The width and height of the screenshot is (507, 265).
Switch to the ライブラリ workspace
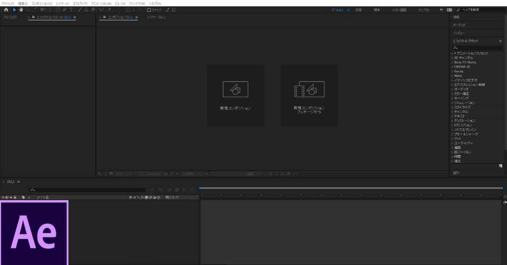(423, 10)
